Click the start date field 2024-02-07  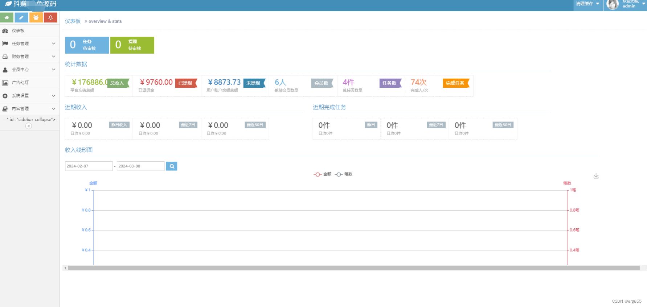click(x=89, y=166)
